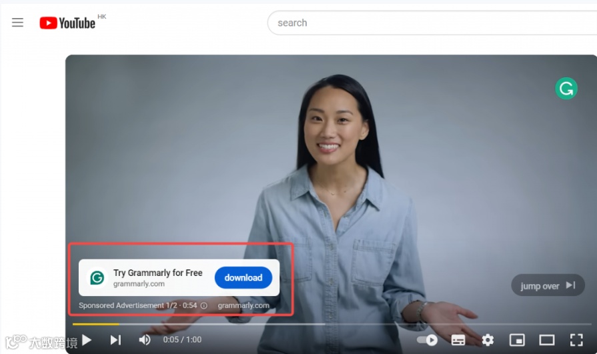The width and height of the screenshot is (597, 354).
Task: Go to the YouTube home logo
Action: click(x=67, y=23)
